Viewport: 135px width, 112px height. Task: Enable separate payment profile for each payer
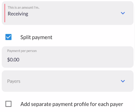(x=8, y=104)
